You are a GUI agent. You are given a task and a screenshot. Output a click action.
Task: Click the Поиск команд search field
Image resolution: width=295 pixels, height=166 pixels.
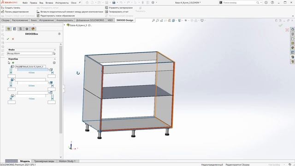pyautogui.click(x=239, y=3)
